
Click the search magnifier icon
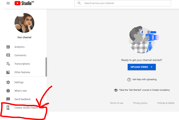coord(79,3)
